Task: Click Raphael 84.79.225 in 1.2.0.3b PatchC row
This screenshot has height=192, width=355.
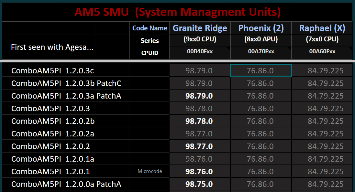Action: point(322,83)
